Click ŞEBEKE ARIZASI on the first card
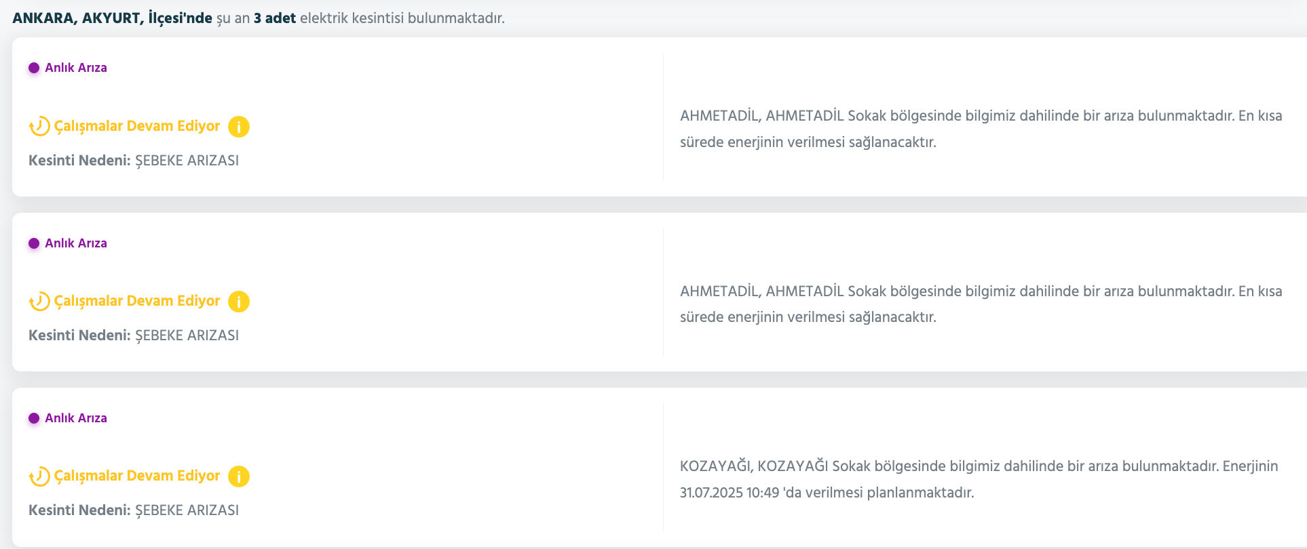The height and width of the screenshot is (549, 1307). (x=187, y=161)
